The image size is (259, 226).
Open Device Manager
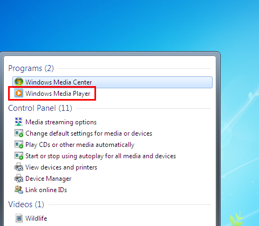pos(49,179)
